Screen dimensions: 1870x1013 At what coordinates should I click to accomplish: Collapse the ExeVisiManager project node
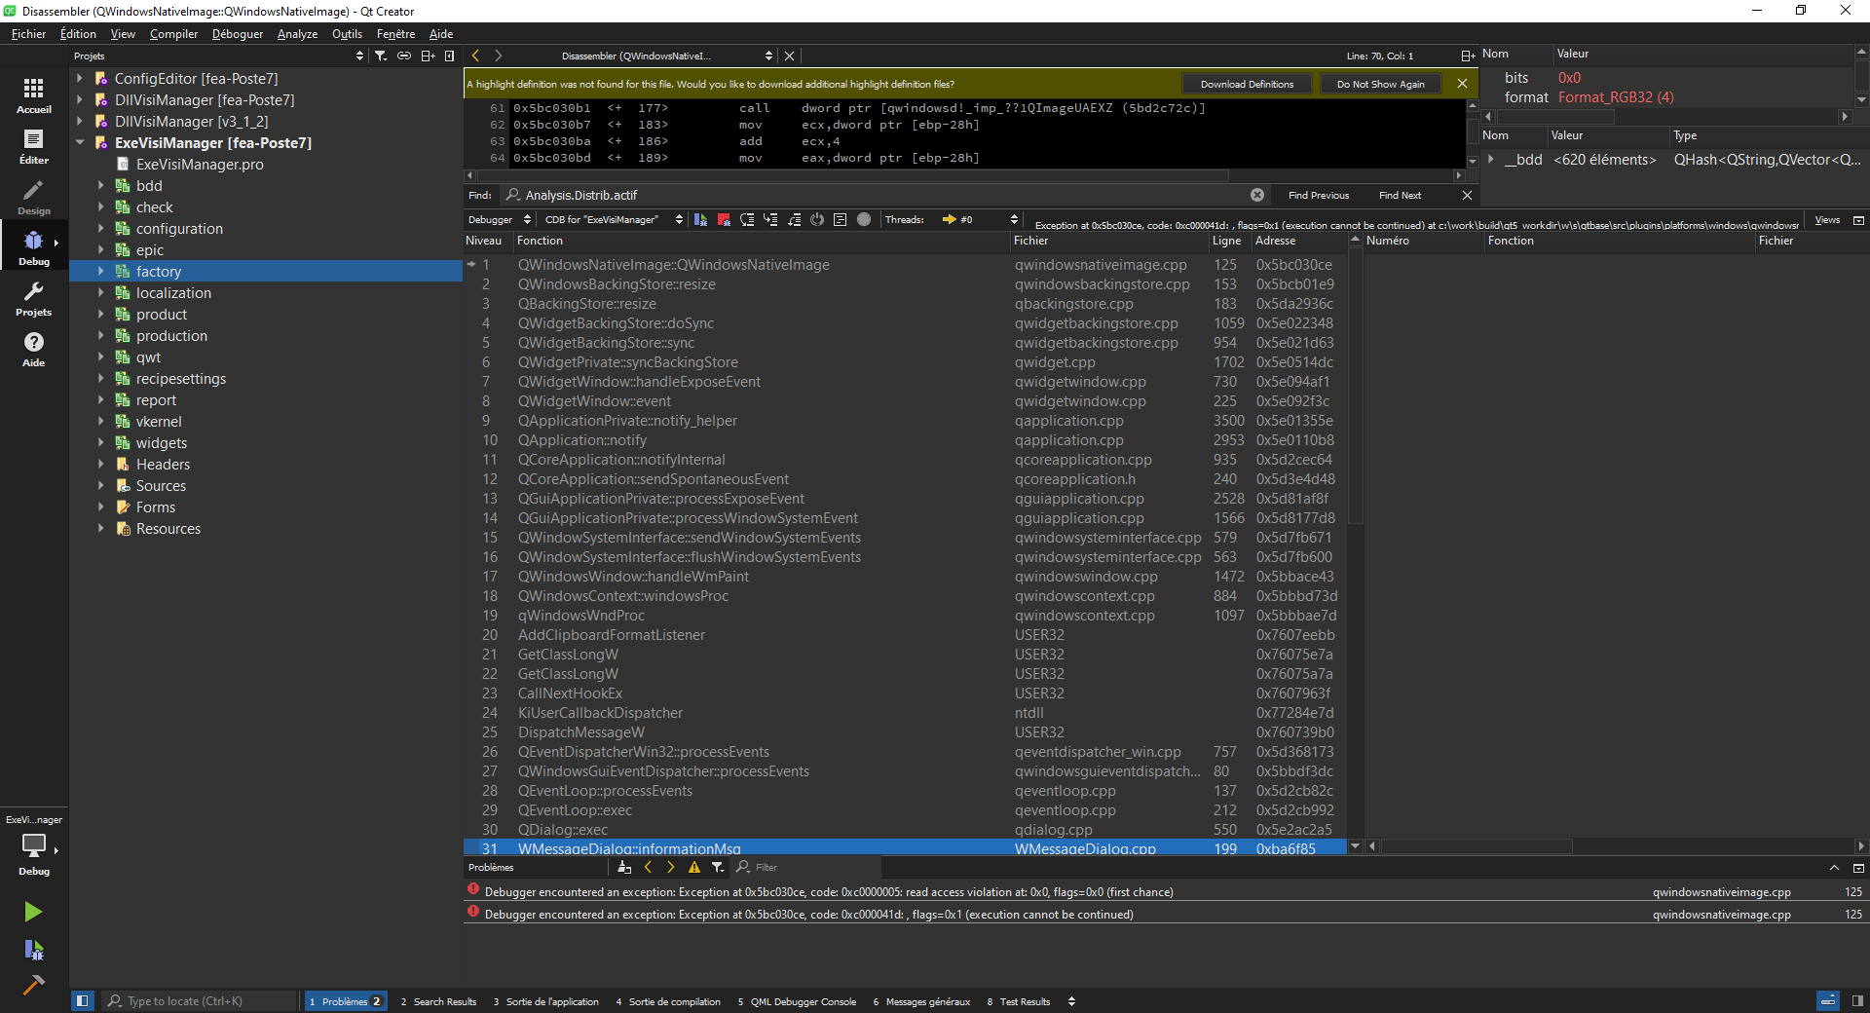pyautogui.click(x=80, y=143)
